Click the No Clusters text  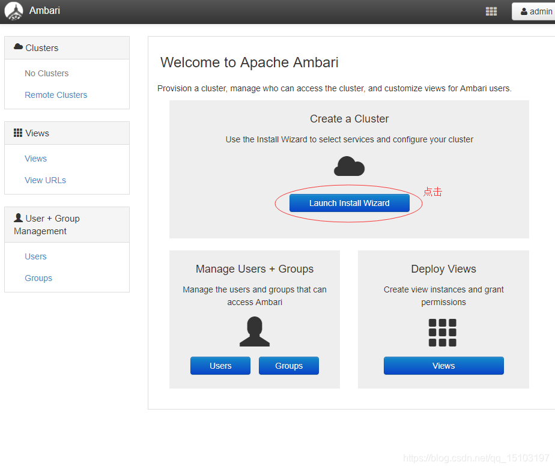pyautogui.click(x=47, y=73)
